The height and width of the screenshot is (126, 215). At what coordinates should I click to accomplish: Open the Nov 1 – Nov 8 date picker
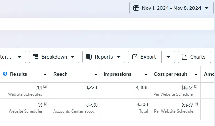[x=171, y=8]
